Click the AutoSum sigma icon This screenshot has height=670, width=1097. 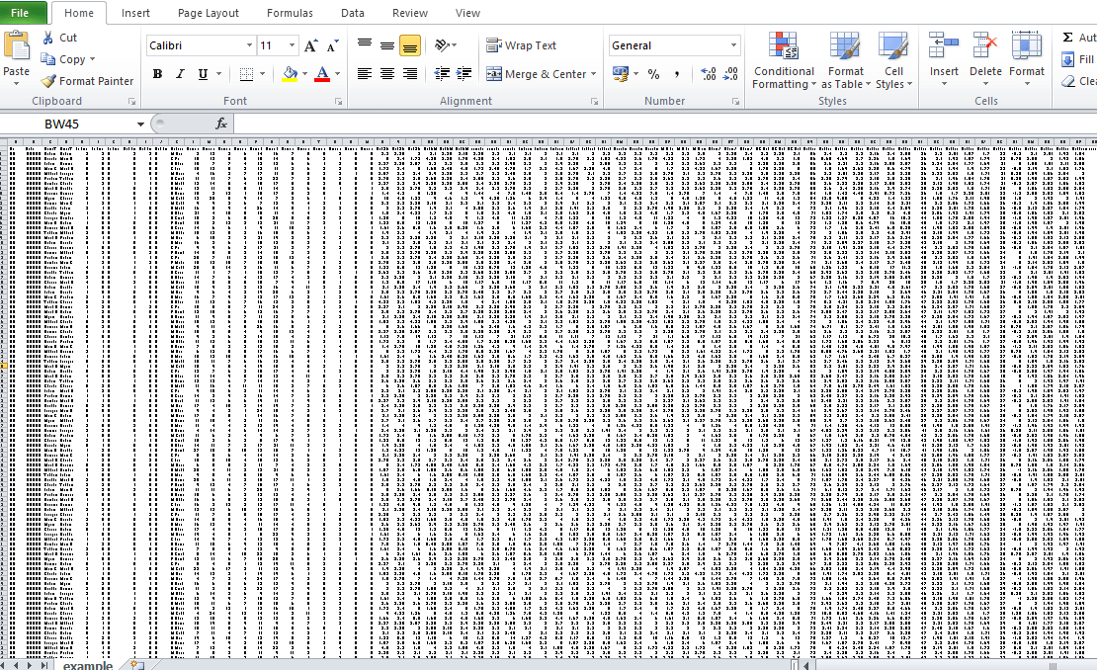(1067, 38)
